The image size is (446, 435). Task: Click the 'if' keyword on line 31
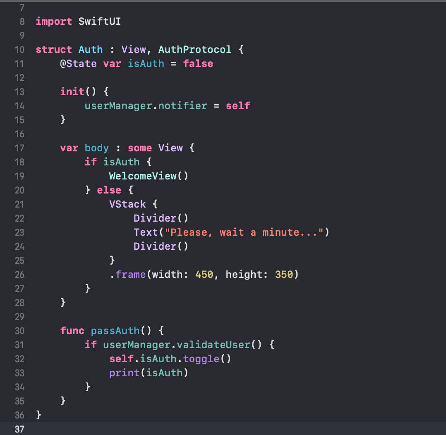(x=91, y=344)
